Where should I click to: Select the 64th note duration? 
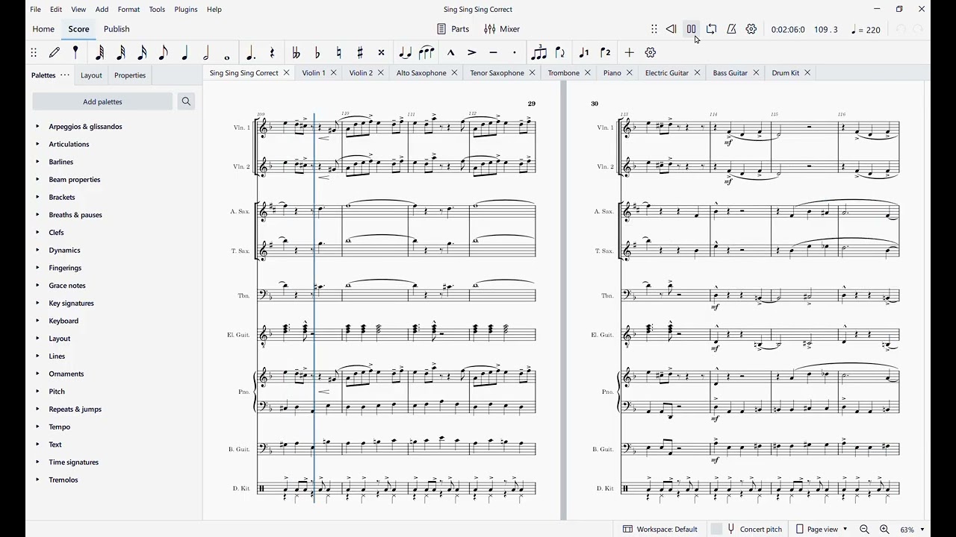[x=100, y=53]
